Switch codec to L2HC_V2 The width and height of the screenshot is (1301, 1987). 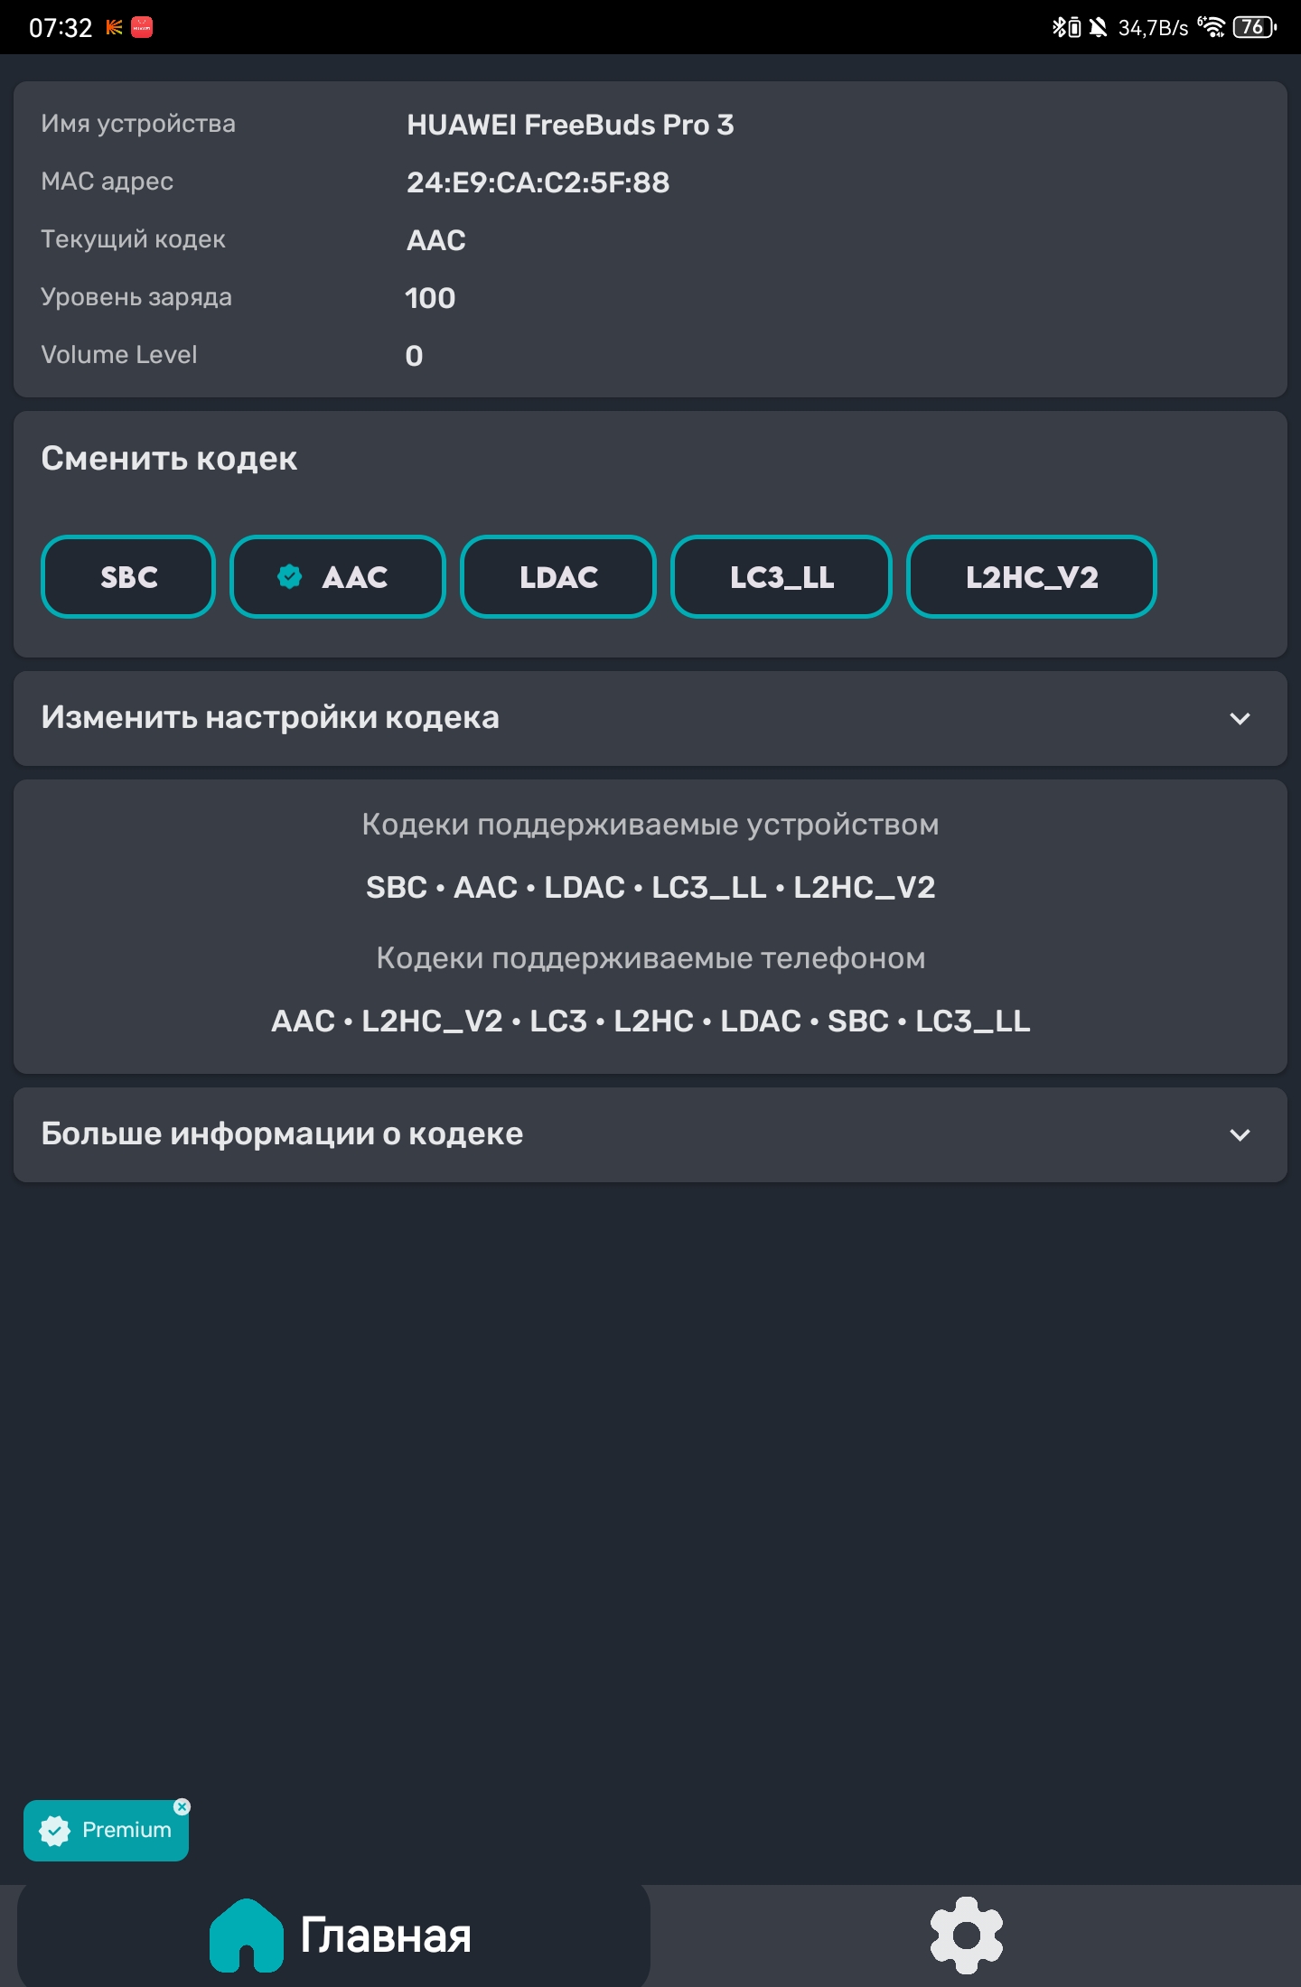(x=1032, y=577)
